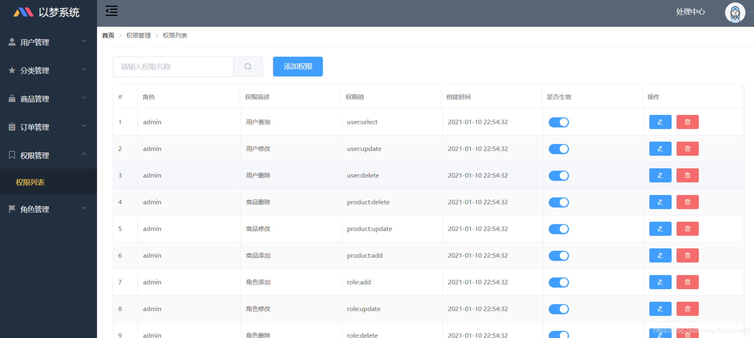Image resolution: width=754 pixels, height=338 pixels.
Task: Toggle the switch for product:update
Action: (559, 229)
